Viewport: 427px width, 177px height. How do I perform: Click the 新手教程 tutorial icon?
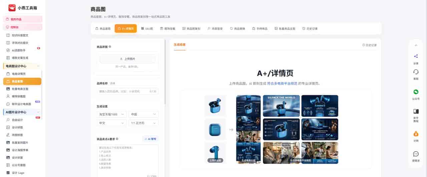click(x=416, y=111)
